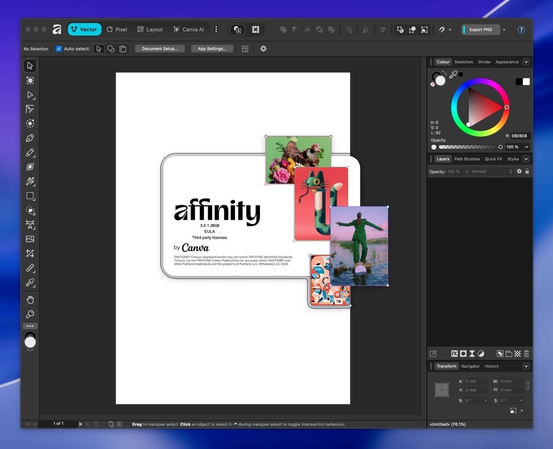553x449 pixels.
Task: Open the Swatches panel tab
Action: (x=464, y=62)
